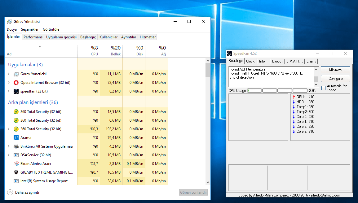Open the Seçenekler menu

[x=30, y=29]
